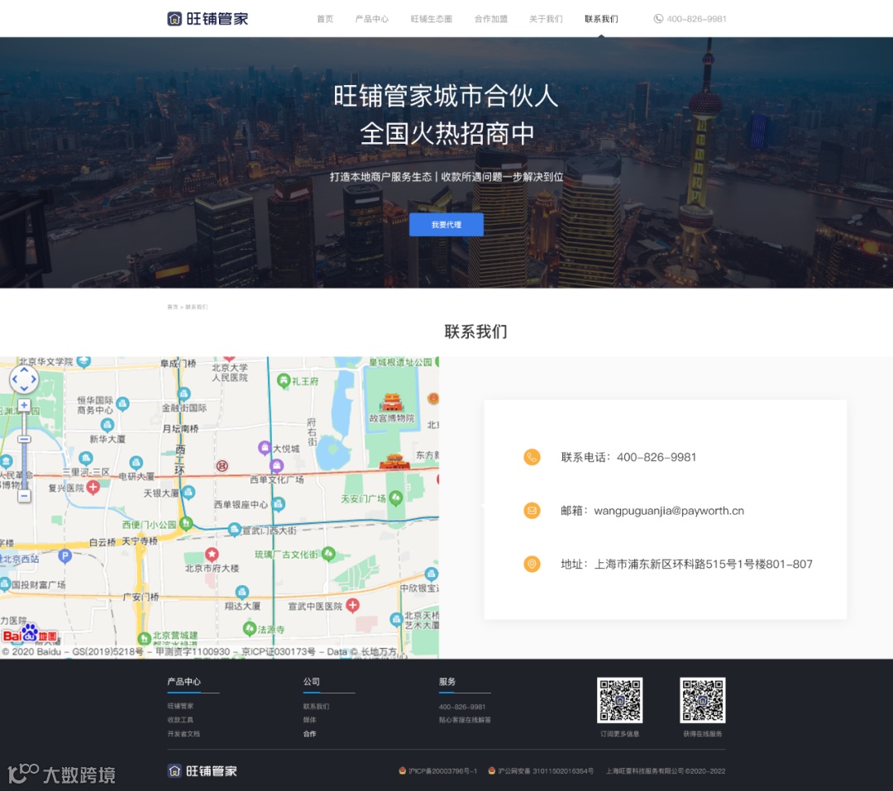Open the 沪ICP备 record link

438,771
